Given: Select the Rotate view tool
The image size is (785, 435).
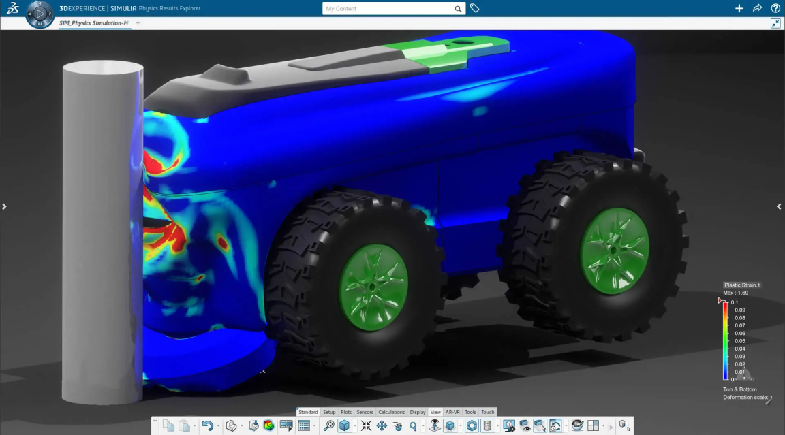Looking at the screenshot, I should click(x=397, y=426).
